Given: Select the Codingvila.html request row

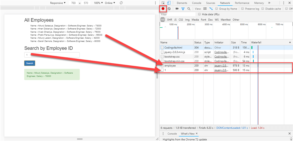Looking at the screenshot, I should 226,48.
